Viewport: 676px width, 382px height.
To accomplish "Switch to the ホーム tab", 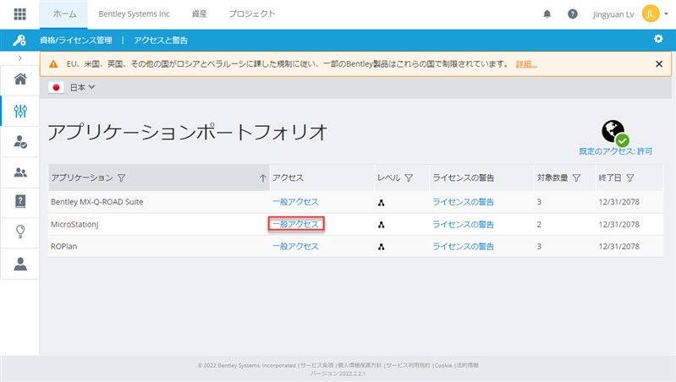I will coord(64,14).
